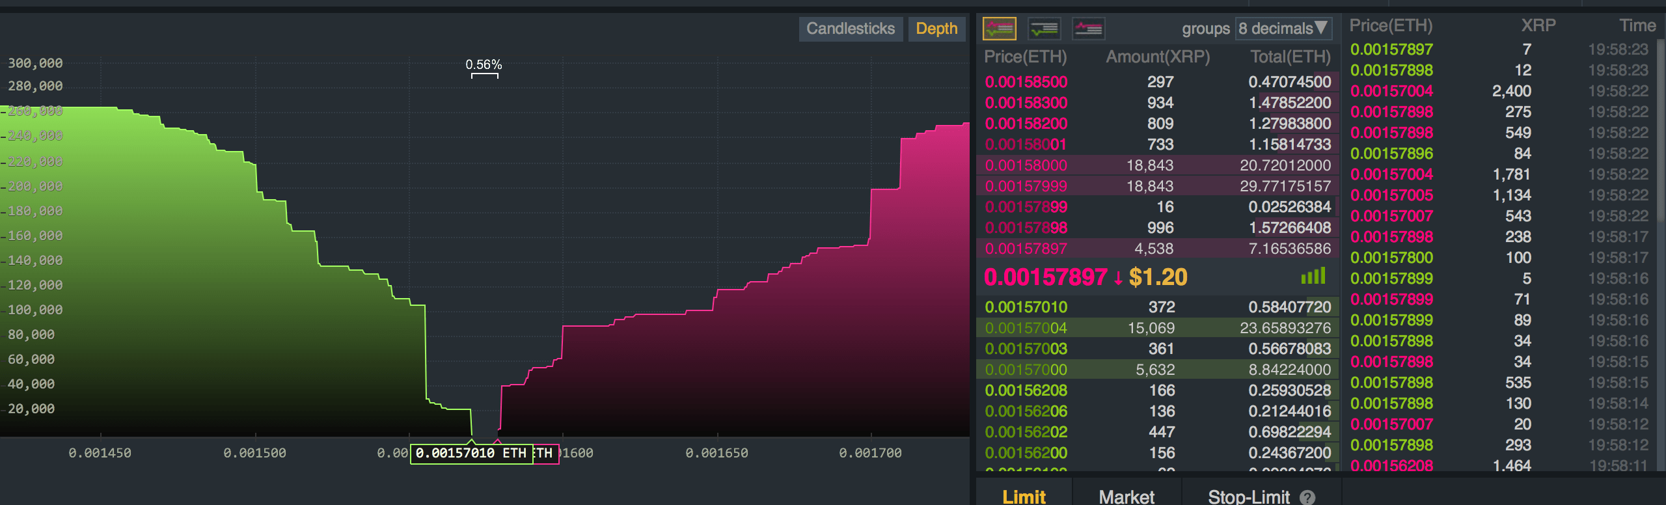Click the green signal bars icon
This screenshot has width=1666, height=505.
[x=1313, y=277]
